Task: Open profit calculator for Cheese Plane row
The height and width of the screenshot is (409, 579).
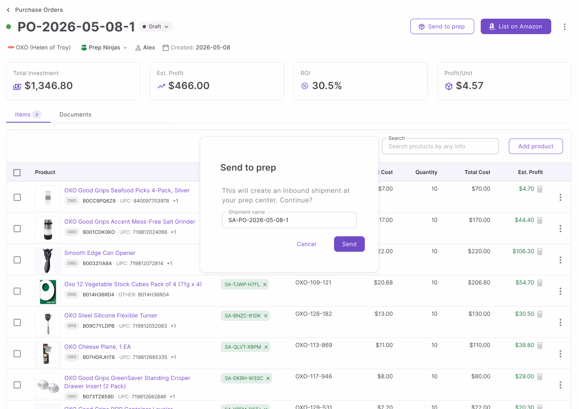Action: [x=540, y=346]
